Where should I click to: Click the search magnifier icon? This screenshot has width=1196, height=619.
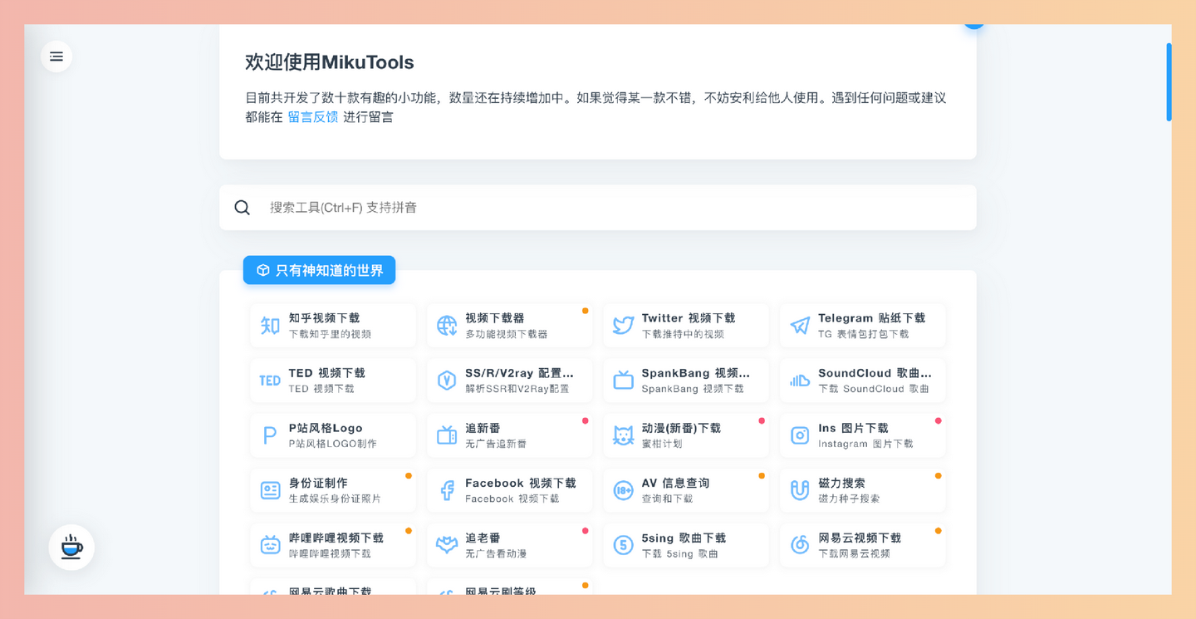tap(242, 208)
